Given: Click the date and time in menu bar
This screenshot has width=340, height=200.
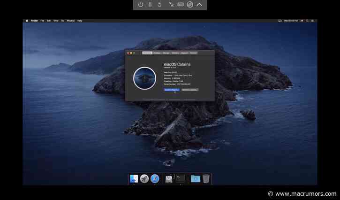Looking at the screenshot, I should click(291, 21).
